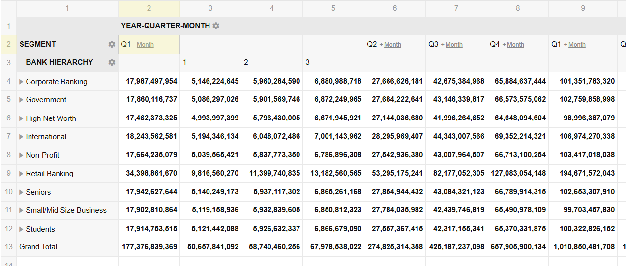Expand the Students segment row
The width and height of the screenshot is (626, 266).
(x=21, y=229)
